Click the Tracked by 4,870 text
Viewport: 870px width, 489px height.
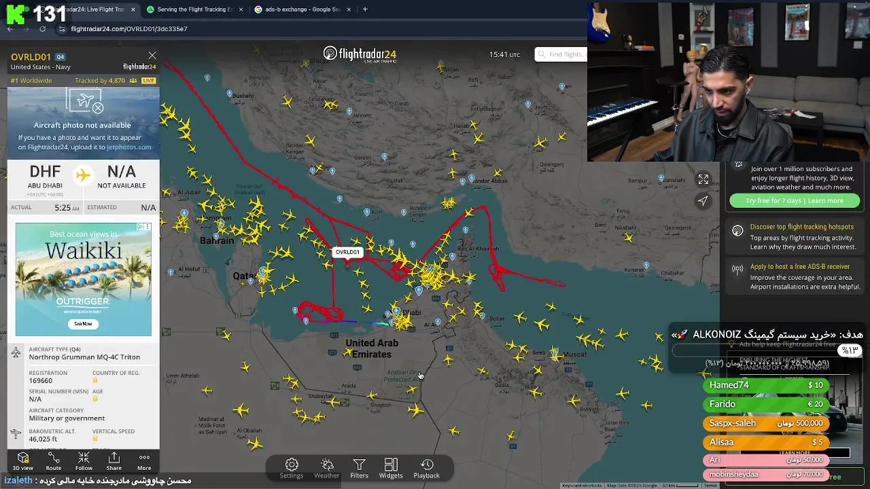[100, 81]
